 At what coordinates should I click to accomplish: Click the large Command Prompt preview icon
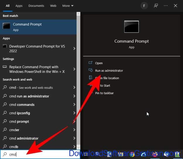click(131, 27)
